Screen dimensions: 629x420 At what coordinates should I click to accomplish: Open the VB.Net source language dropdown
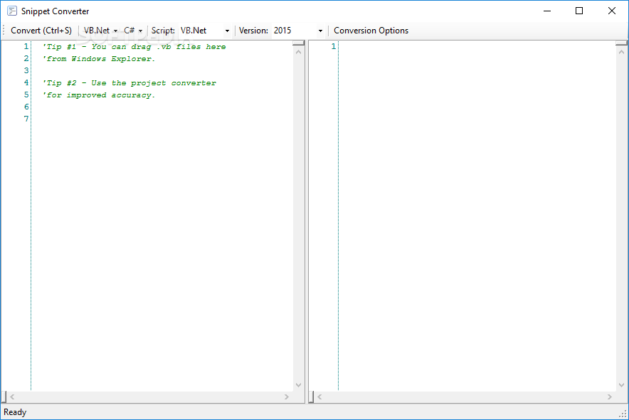(x=100, y=31)
